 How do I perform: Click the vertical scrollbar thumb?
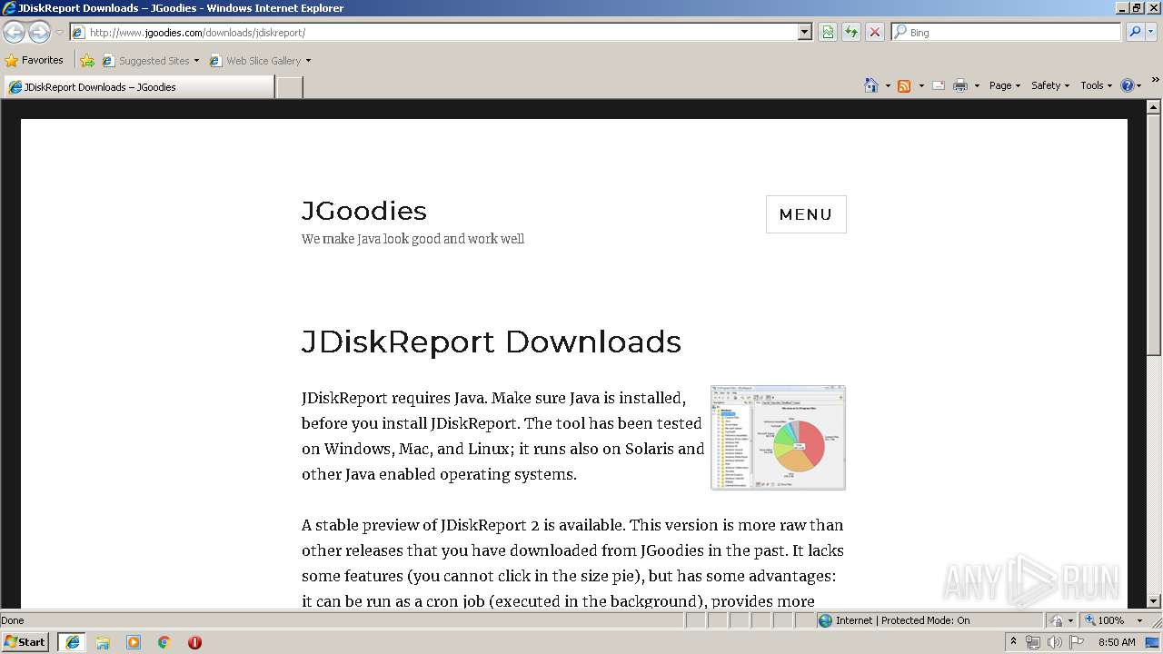[1154, 234]
